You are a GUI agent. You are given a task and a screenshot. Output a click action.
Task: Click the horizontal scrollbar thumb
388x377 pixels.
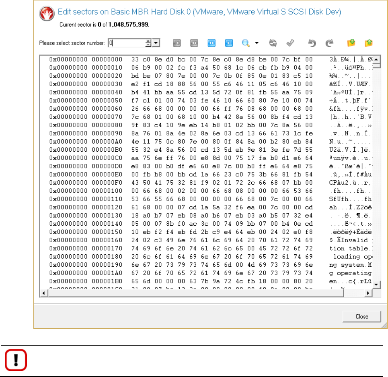point(196,293)
